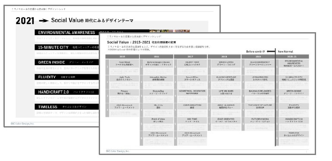Click the 2017 column header
This screenshot has width=332, height=161.
pos(190,57)
